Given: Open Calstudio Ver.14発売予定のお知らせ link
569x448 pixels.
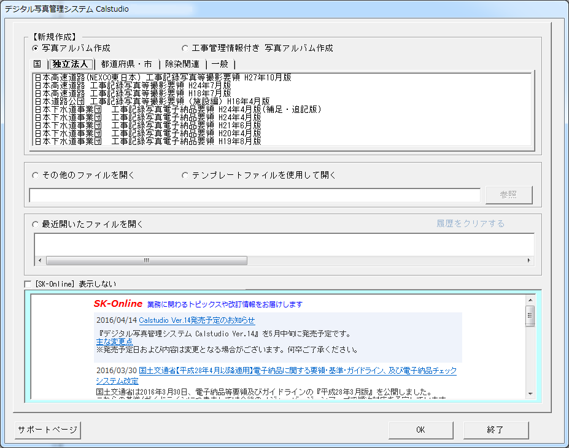Looking at the screenshot, I should pyautogui.click(x=196, y=320).
